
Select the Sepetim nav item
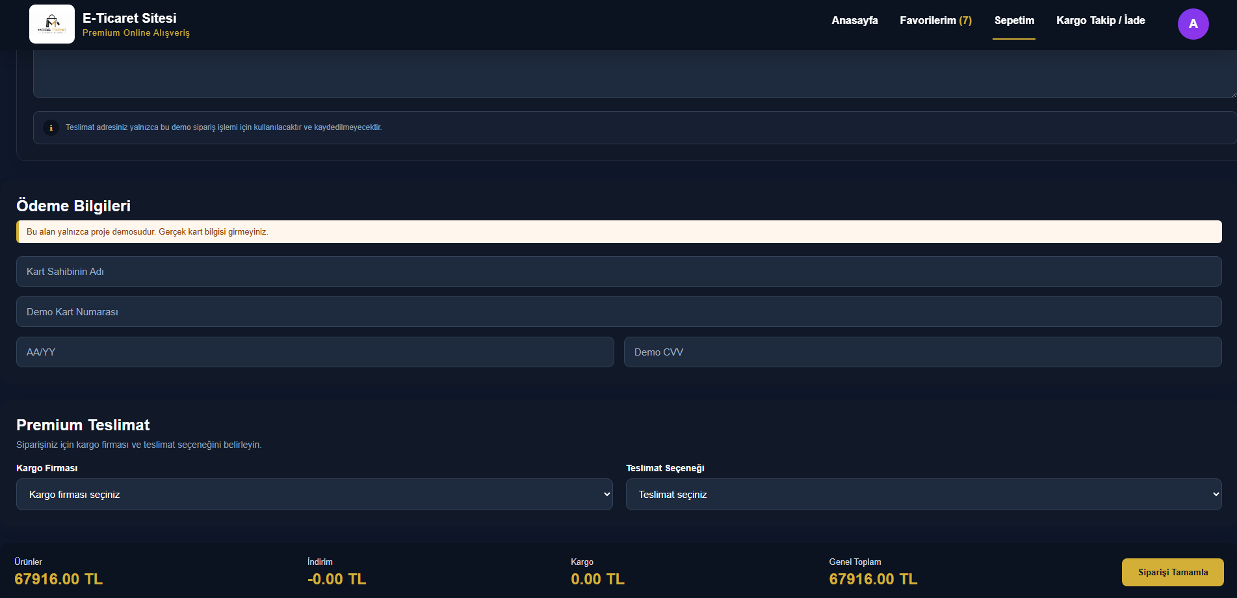1014,20
